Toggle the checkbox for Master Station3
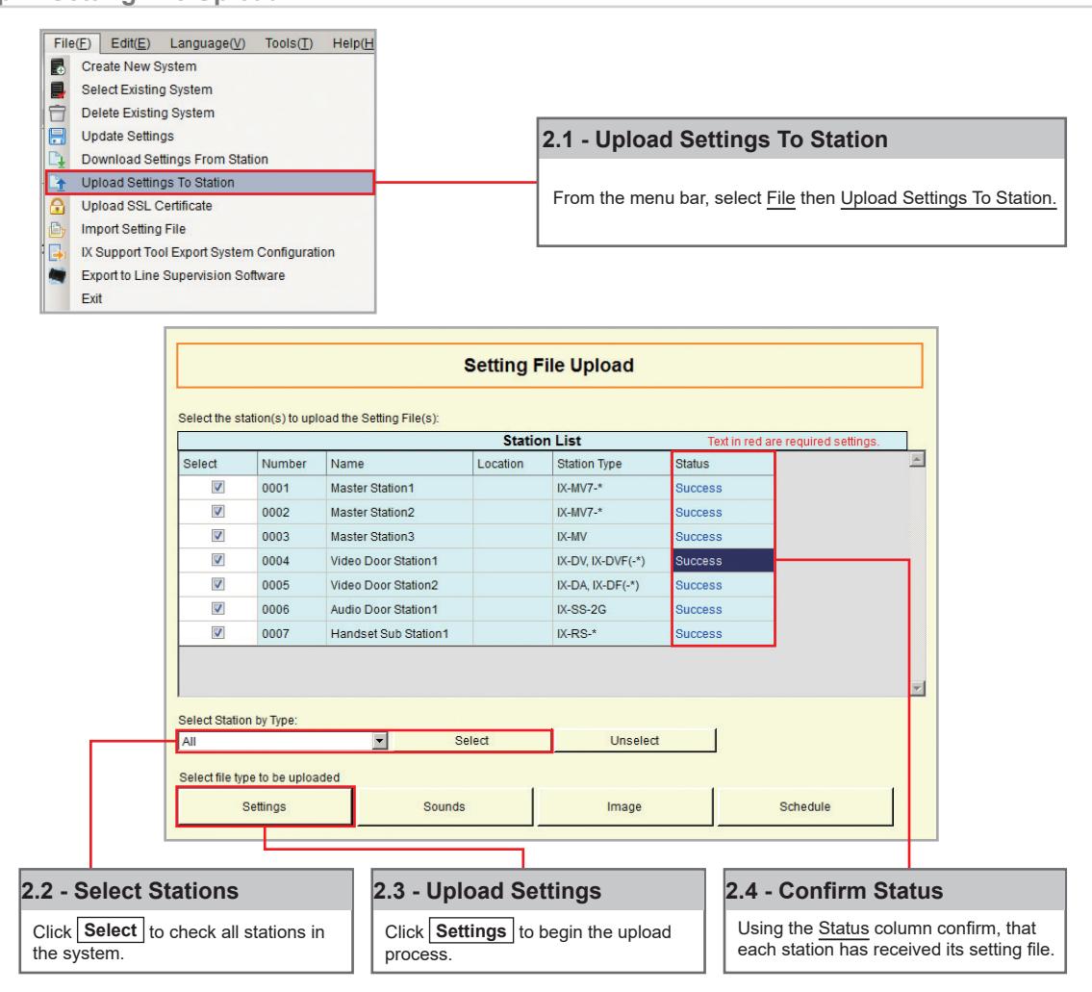Viewport: 1092px width, 992px height. pyautogui.click(x=218, y=536)
